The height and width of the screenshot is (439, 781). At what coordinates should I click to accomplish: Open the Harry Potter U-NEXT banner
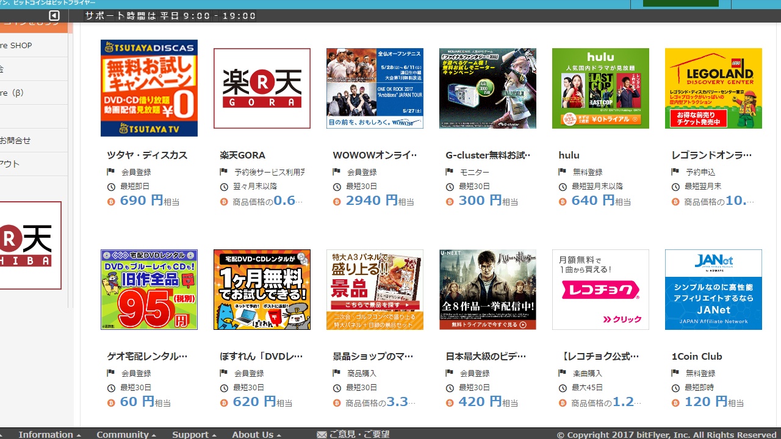click(488, 290)
